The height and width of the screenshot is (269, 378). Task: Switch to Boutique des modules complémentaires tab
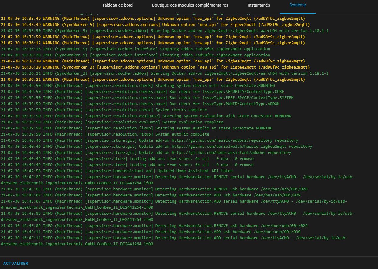190,5
